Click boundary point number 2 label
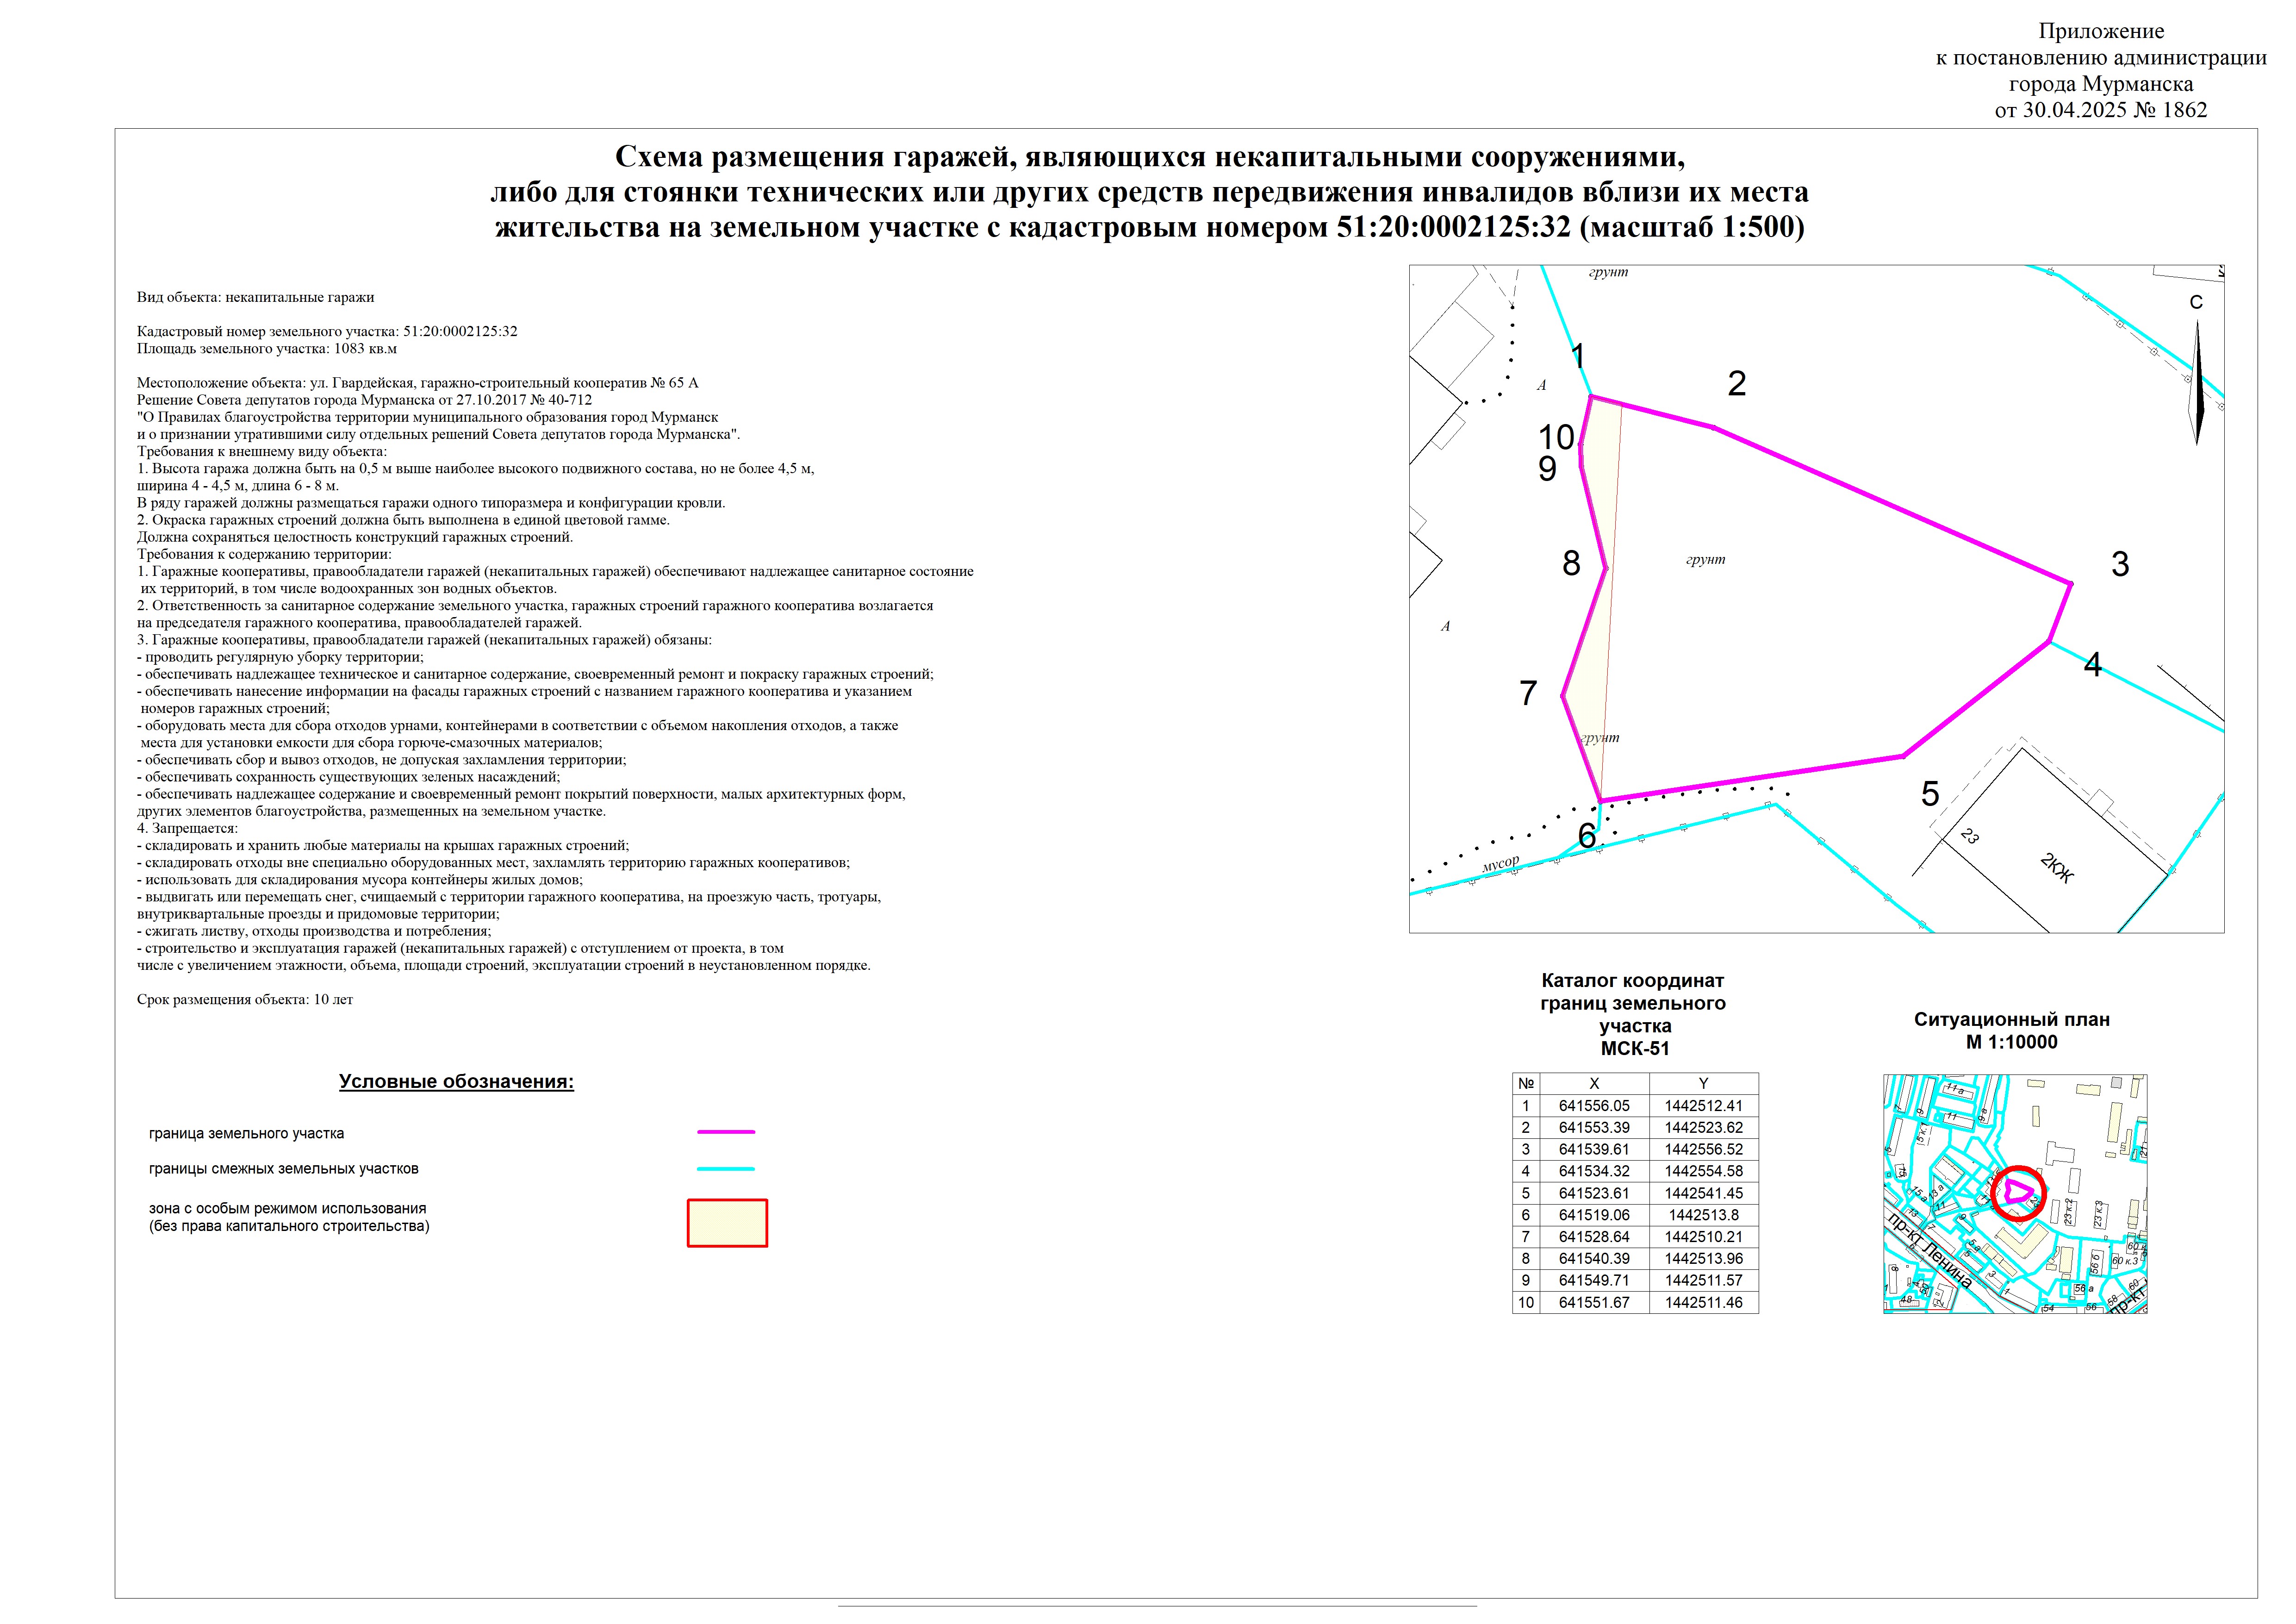 pos(1737,383)
